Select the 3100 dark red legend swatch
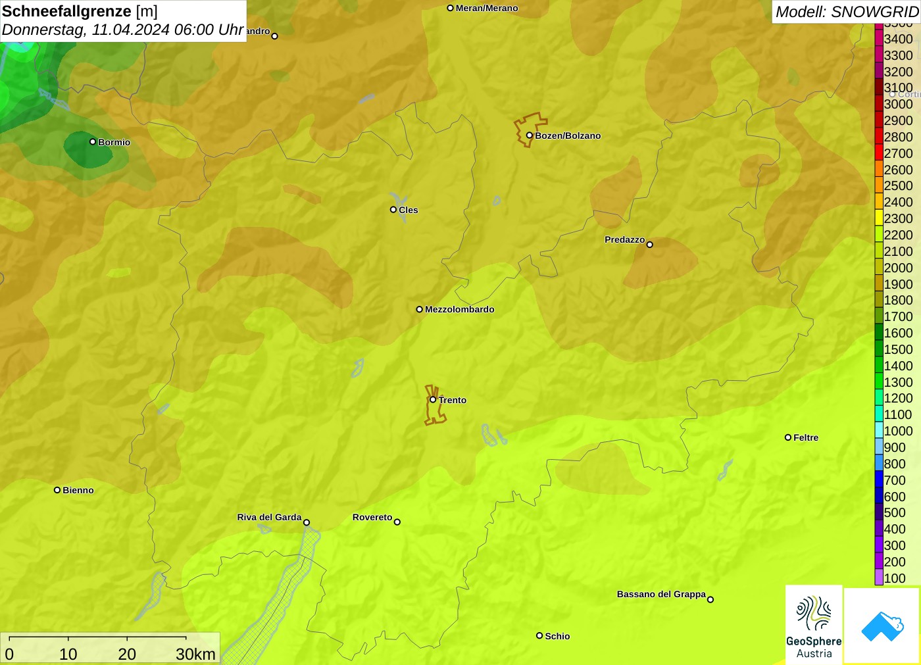This screenshot has width=921, height=665. point(879,87)
